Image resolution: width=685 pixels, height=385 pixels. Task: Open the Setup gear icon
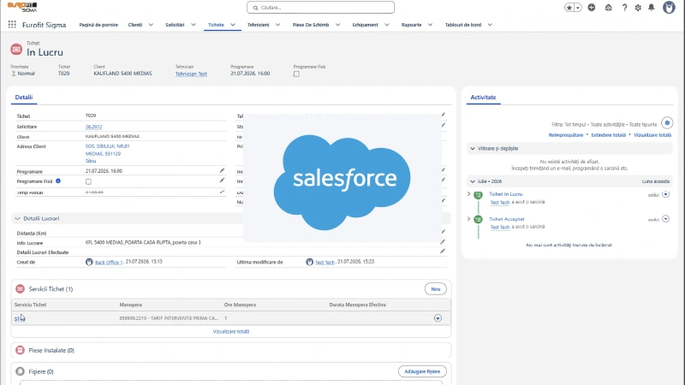click(638, 8)
